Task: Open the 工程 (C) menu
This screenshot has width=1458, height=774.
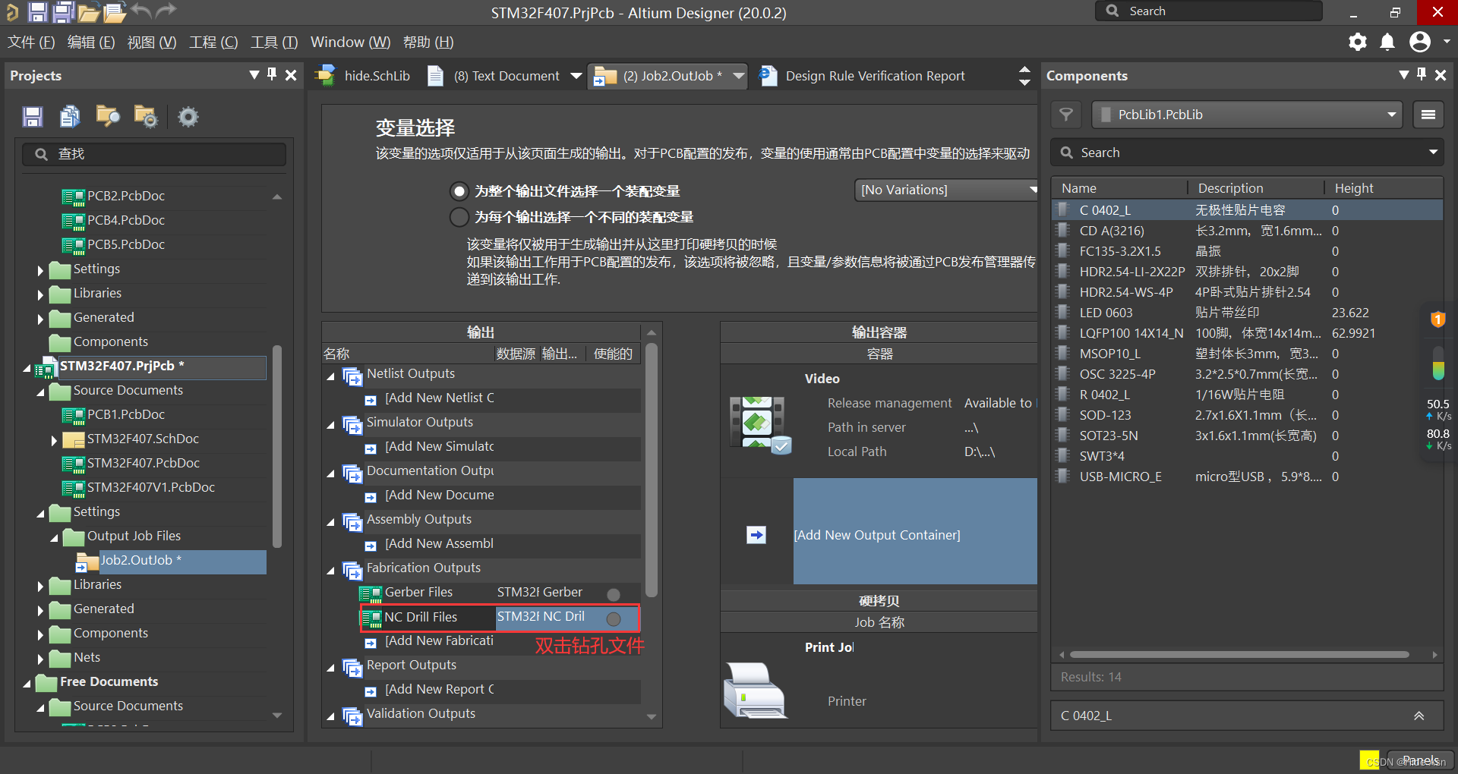Action: (213, 42)
